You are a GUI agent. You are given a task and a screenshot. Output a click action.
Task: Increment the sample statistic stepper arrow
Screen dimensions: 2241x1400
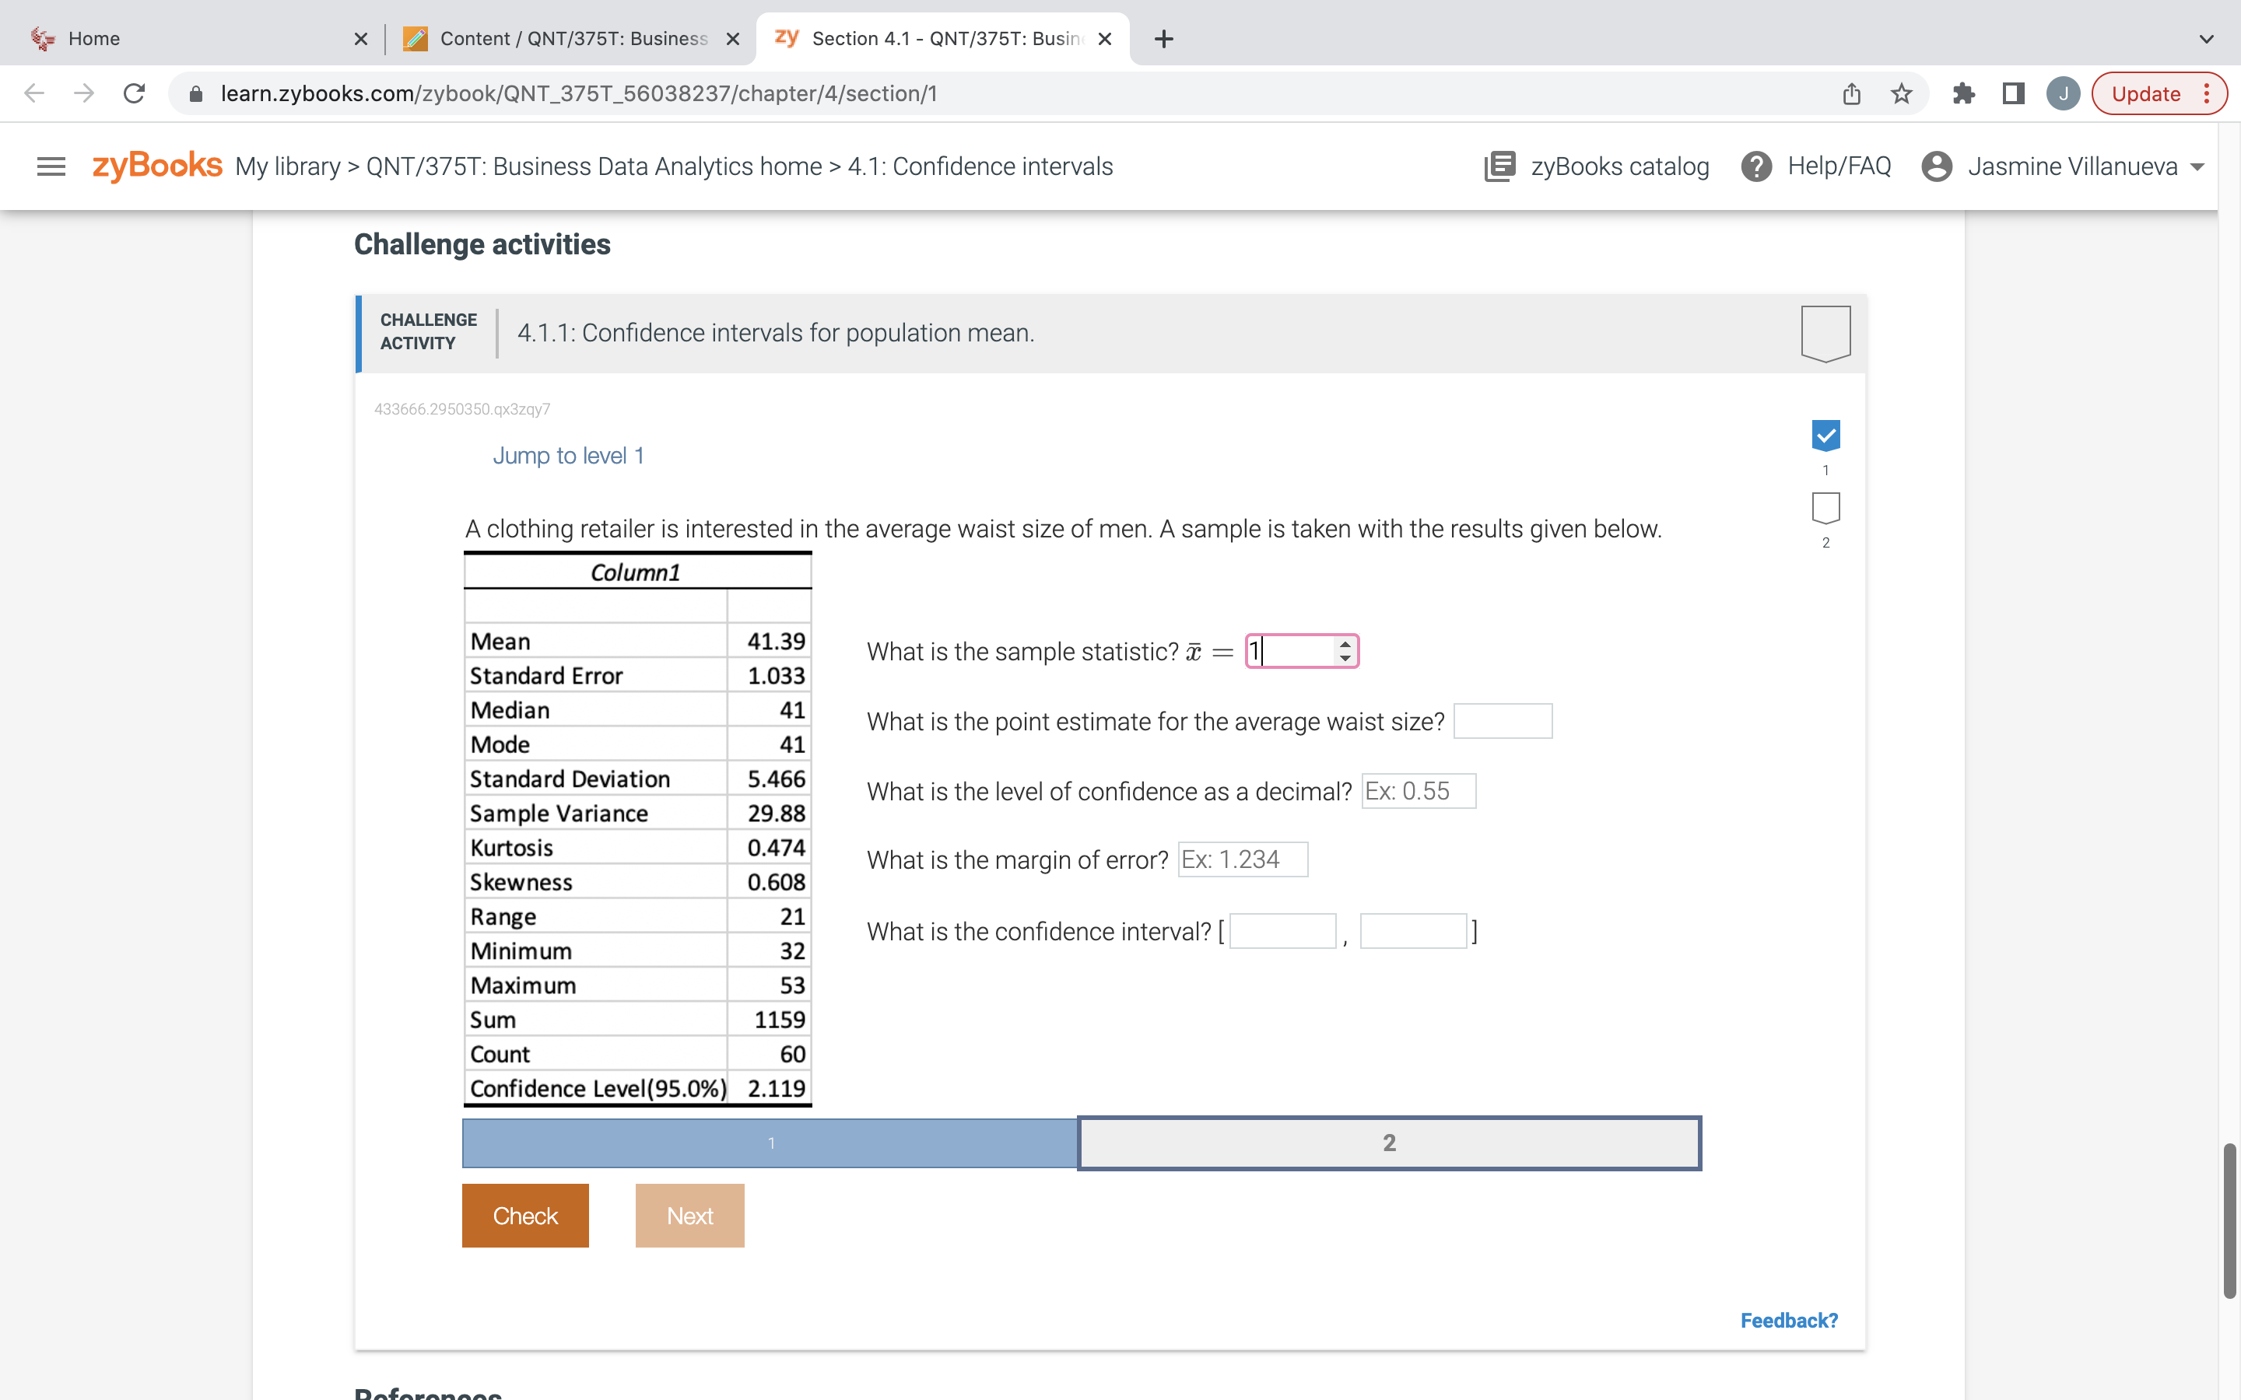[1345, 643]
